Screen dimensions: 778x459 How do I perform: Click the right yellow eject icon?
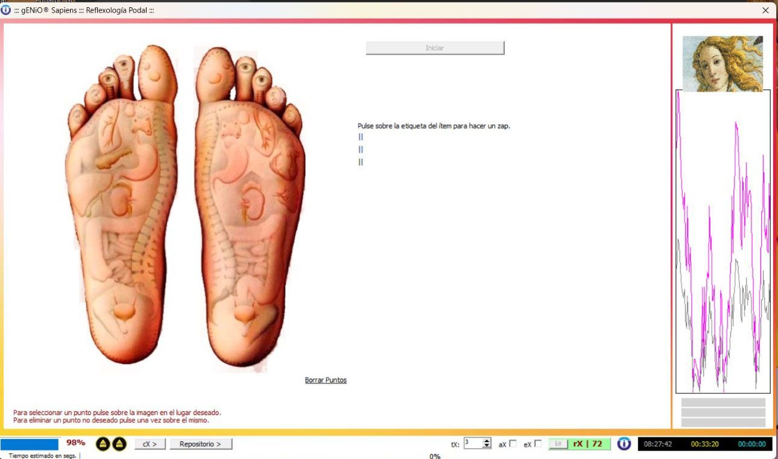[119, 444]
